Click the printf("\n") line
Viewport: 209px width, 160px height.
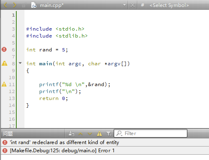pyautogui.click(x=60, y=91)
